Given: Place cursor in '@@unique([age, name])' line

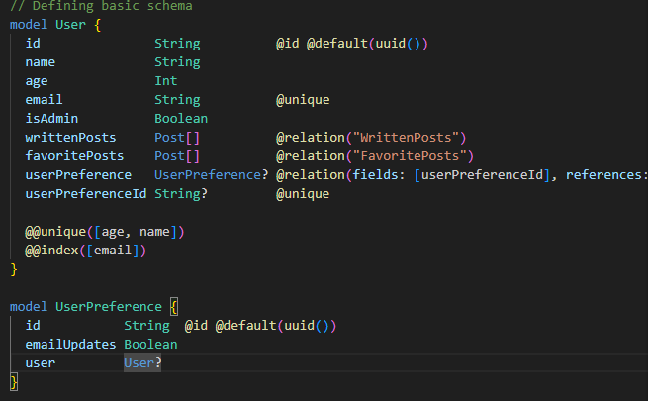Looking at the screenshot, I should 105,232.
